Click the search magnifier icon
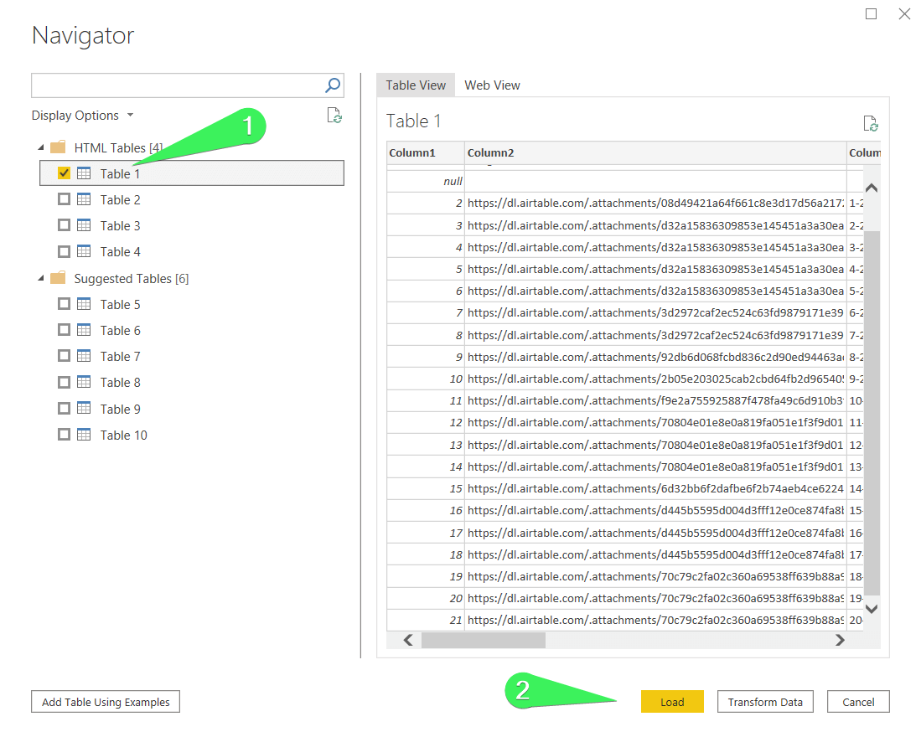 click(x=333, y=85)
